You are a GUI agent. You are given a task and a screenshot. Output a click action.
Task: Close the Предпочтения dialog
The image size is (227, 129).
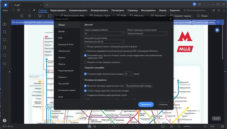pos(171,19)
